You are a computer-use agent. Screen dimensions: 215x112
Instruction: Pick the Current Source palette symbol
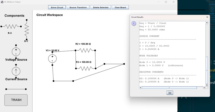(16, 71)
